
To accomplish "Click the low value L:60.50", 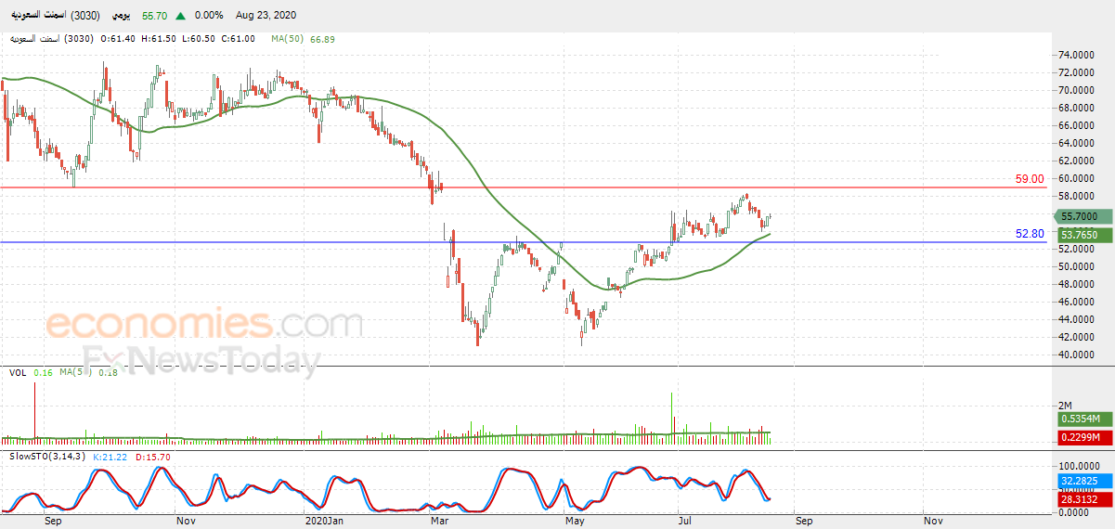I will (x=199, y=39).
